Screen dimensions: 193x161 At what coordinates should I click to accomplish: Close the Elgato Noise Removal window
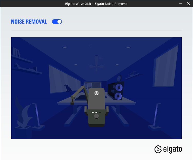188,4
